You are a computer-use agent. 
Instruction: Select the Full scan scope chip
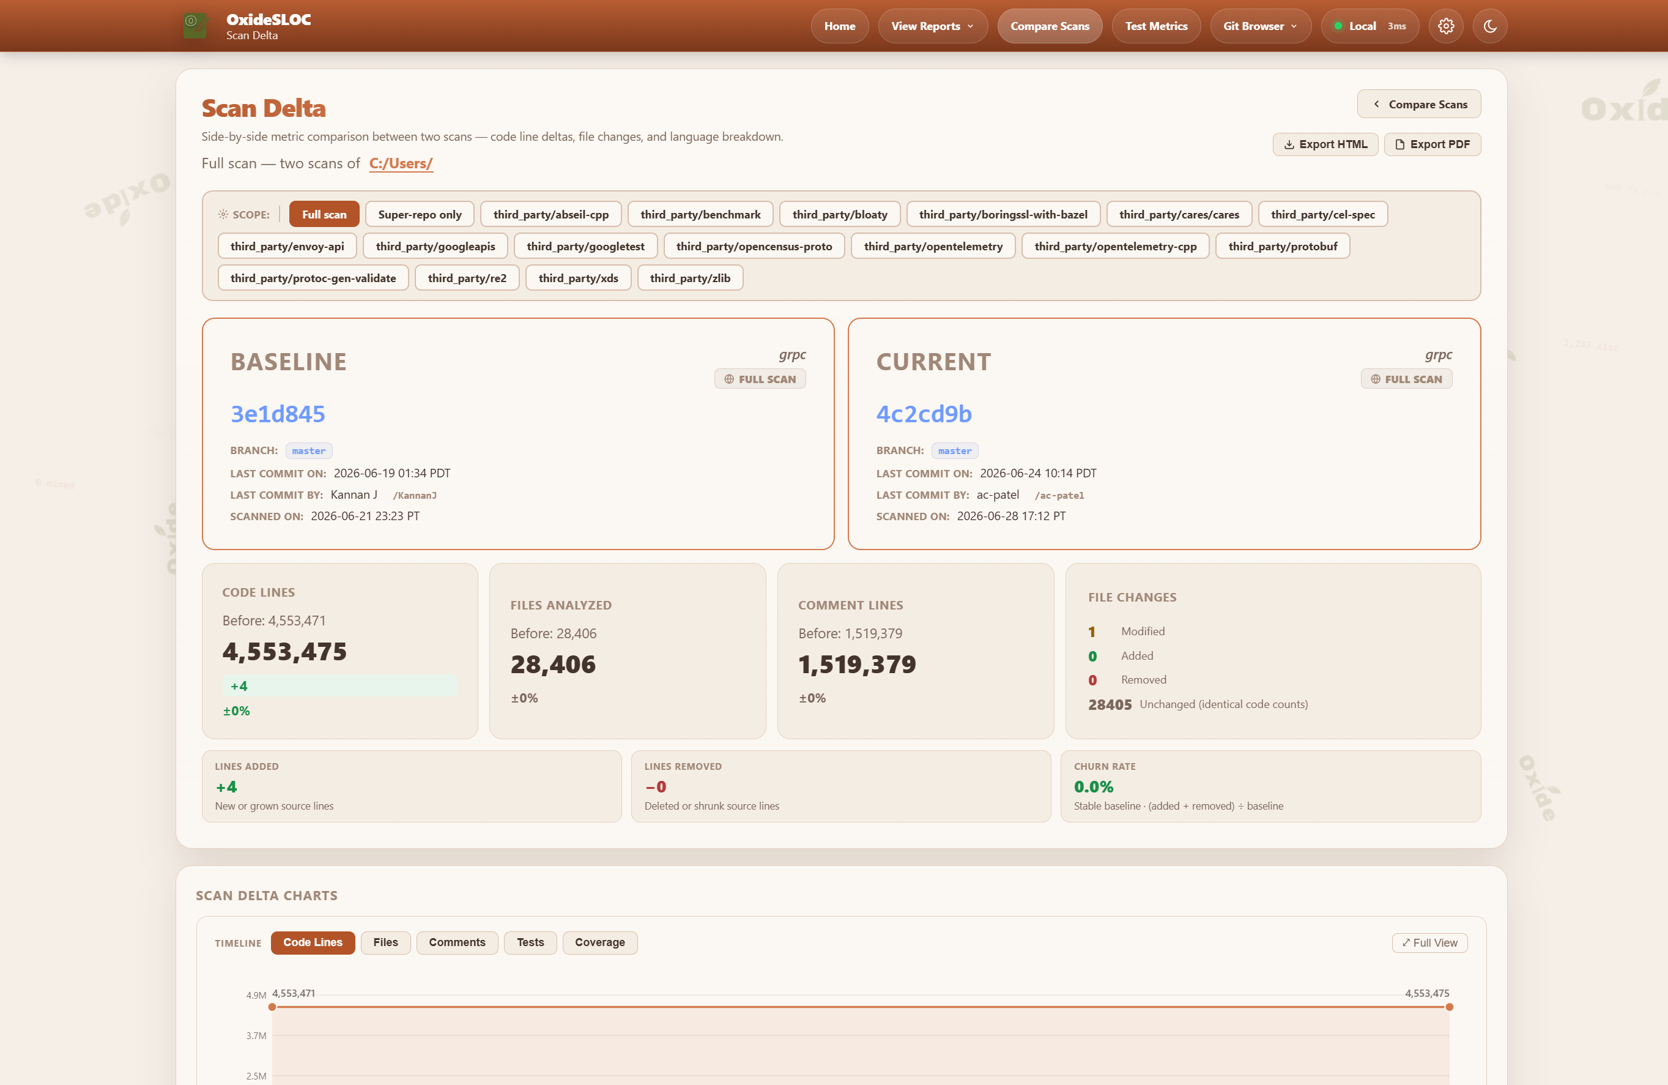(x=324, y=215)
